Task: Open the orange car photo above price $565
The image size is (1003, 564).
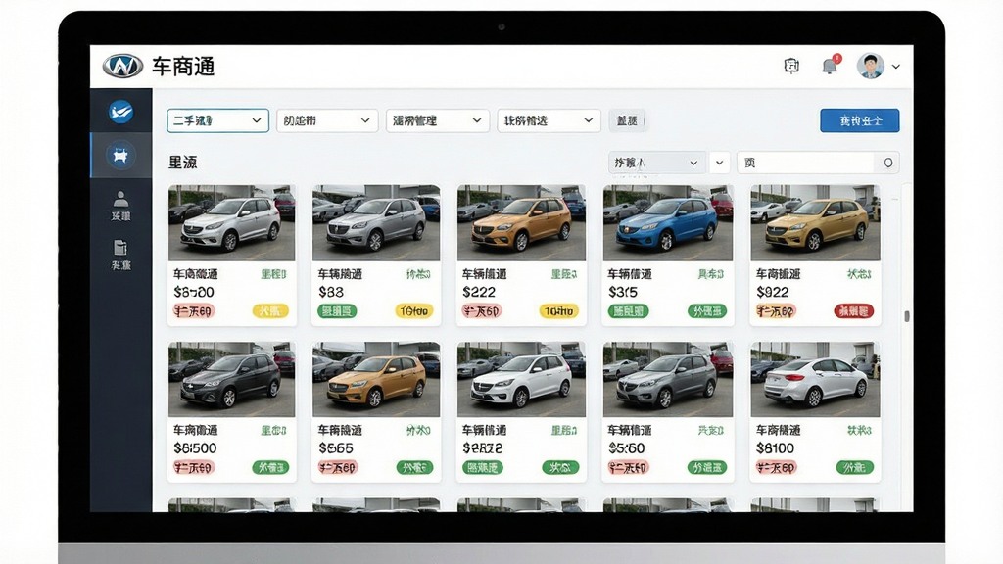Action: click(376, 379)
